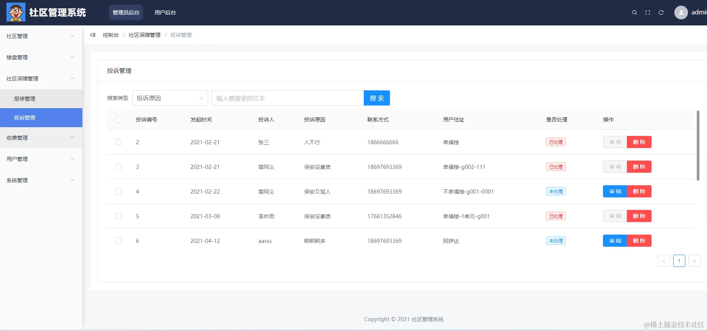Click the blue 搜索 button
The height and width of the screenshot is (331, 707).
click(377, 98)
